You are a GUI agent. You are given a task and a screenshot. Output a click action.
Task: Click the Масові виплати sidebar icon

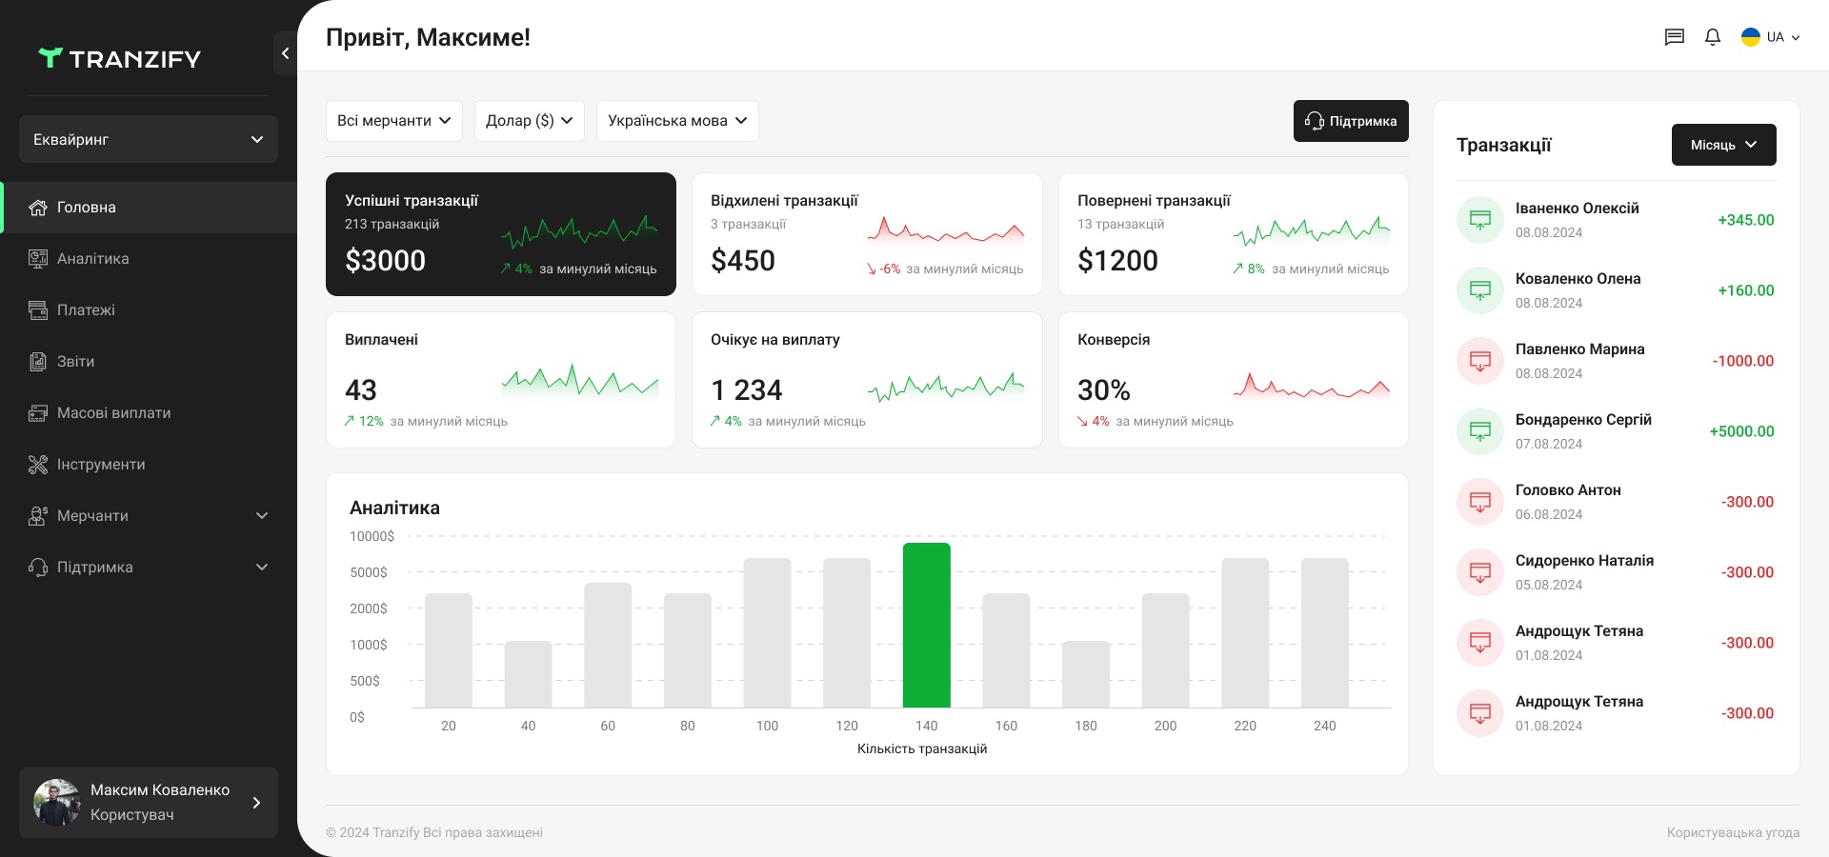coord(38,413)
